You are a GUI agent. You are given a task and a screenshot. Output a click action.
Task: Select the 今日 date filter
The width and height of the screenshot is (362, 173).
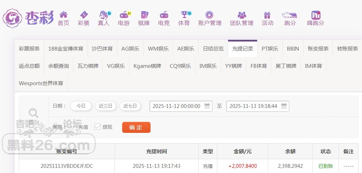click(81, 106)
